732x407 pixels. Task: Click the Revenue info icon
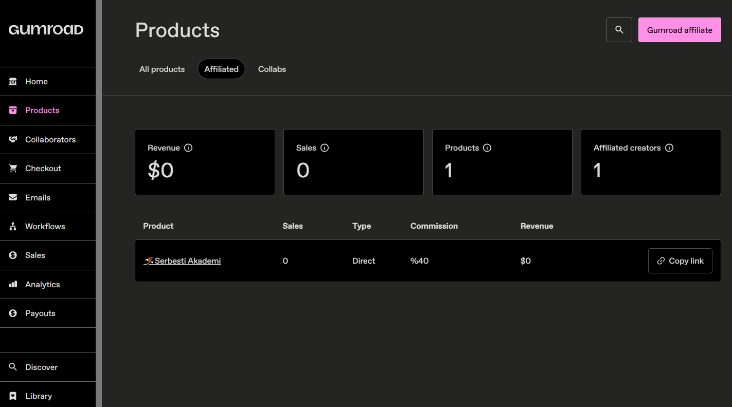click(188, 147)
